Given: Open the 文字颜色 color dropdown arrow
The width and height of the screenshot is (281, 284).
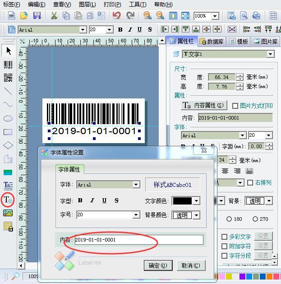Looking at the screenshot, I should tap(196, 201).
